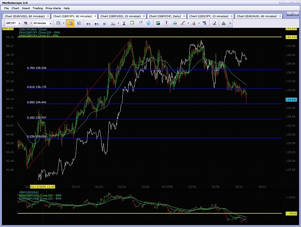301x227 pixels.
Task: Click the globe icon in toolbar
Action: [148, 23]
